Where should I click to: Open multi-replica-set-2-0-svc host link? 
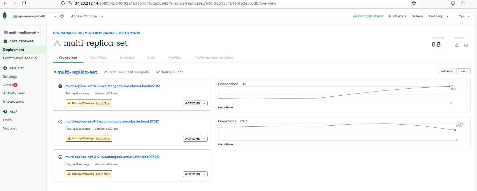[x=113, y=157]
